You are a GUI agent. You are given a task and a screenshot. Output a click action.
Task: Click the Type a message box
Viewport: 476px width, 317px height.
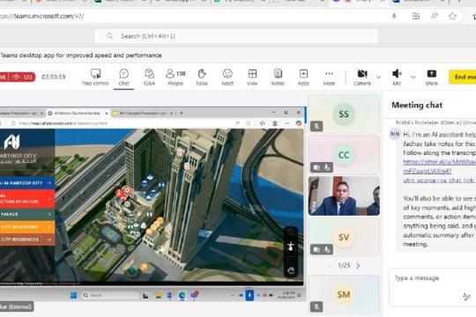tap(433, 278)
